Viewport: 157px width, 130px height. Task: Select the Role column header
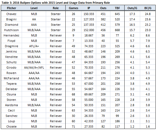pos(56,8)
